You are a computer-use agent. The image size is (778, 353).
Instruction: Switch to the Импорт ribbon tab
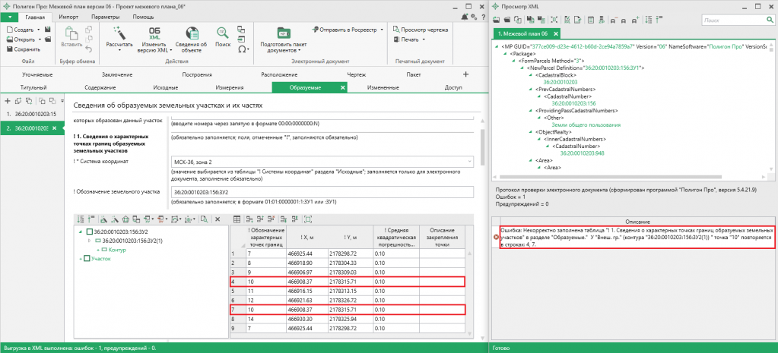(x=68, y=16)
